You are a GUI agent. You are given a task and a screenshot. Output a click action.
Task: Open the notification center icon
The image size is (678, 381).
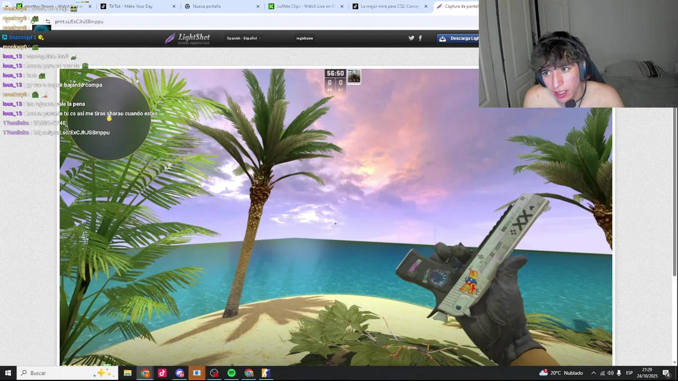(x=666, y=373)
